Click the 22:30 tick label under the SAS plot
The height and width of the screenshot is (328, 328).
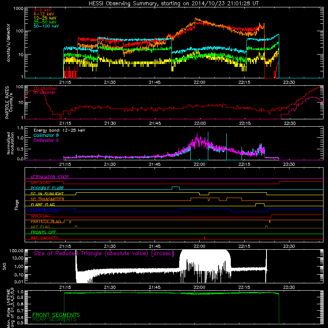pos(289,287)
